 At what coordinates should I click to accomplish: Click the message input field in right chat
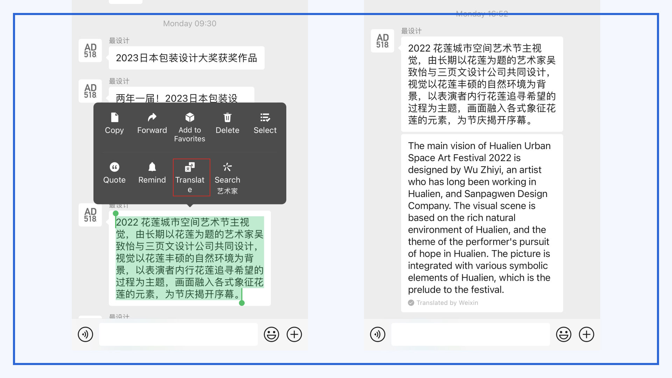coord(470,334)
